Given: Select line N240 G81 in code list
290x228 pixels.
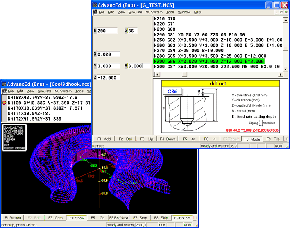Looking at the screenshot, I should [199, 34].
